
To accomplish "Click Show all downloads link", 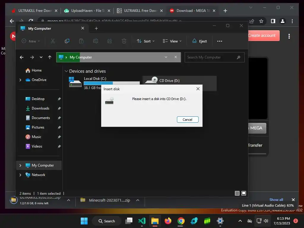I will [276, 200].
